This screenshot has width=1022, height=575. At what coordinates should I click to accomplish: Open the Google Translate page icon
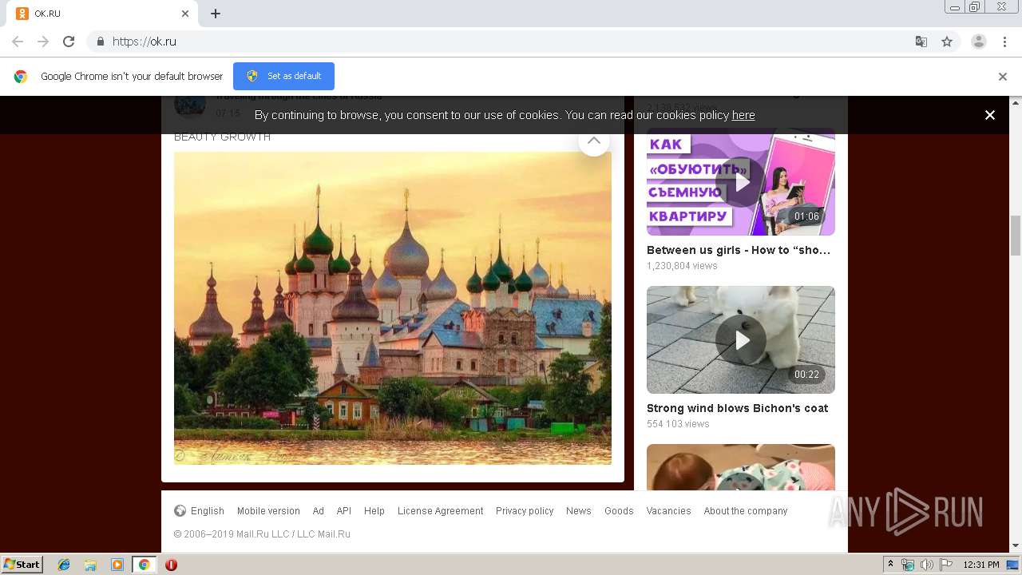point(921,42)
